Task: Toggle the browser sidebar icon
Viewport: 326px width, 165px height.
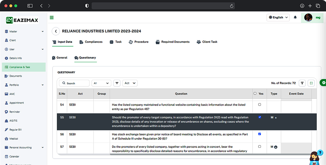Action: [x=30, y=6]
